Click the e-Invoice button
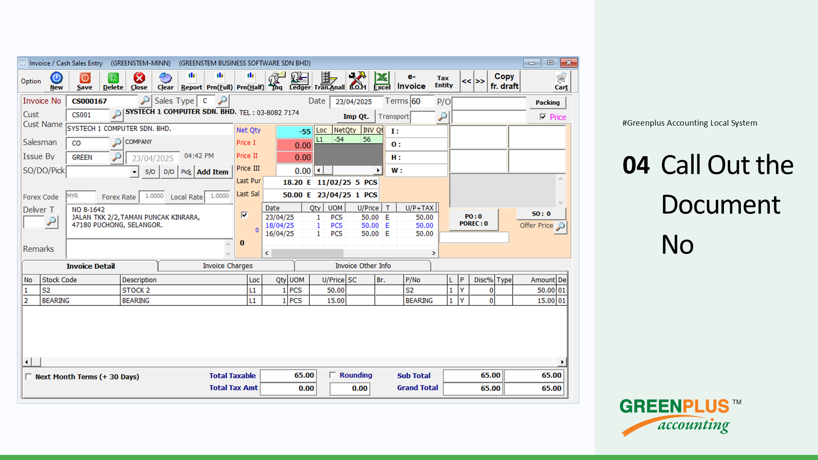This screenshot has height=460, width=818. click(411, 81)
